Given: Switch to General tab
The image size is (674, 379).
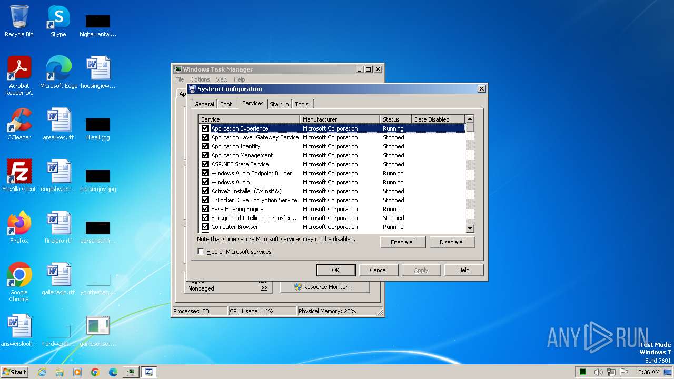Looking at the screenshot, I should coord(204,104).
